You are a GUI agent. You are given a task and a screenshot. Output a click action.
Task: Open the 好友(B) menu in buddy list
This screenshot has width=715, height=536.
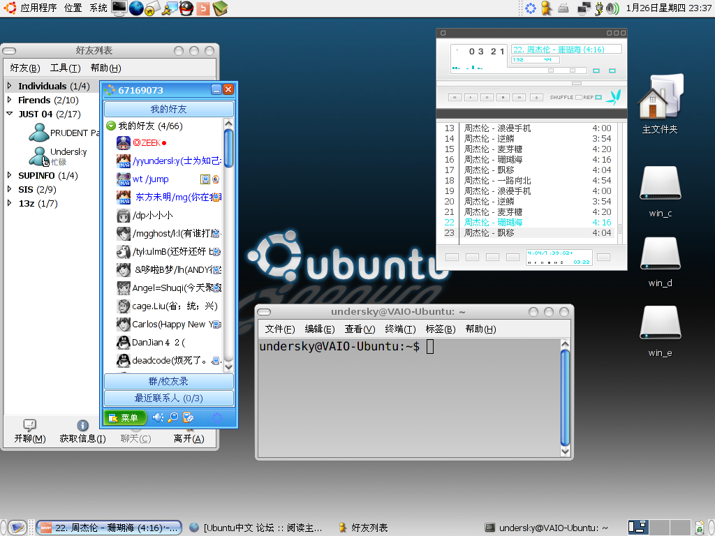pos(25,68)
